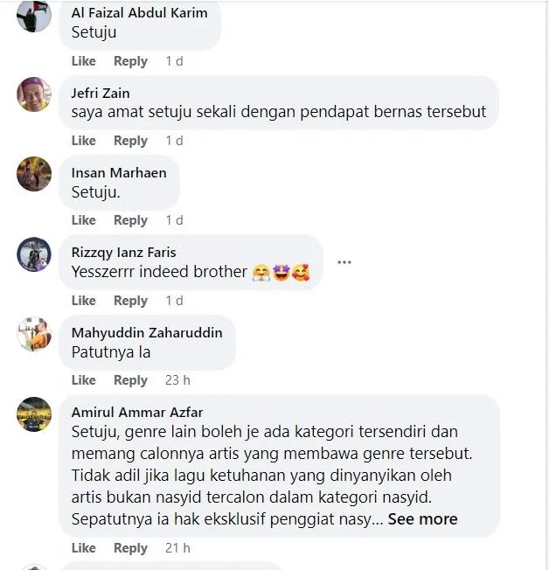Screen dimensions: 549x570
Task: Like Insan Marhaen's Setuju comment
Action: point(84,220)
